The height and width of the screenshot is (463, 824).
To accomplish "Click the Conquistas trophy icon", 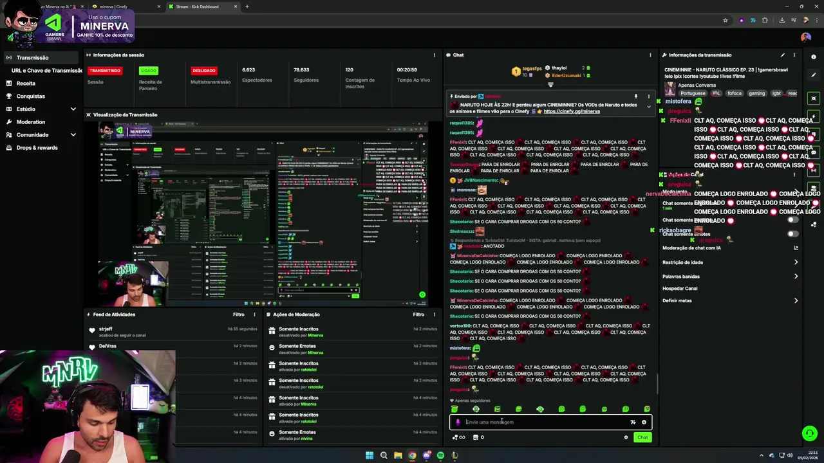I will point(9,96).
